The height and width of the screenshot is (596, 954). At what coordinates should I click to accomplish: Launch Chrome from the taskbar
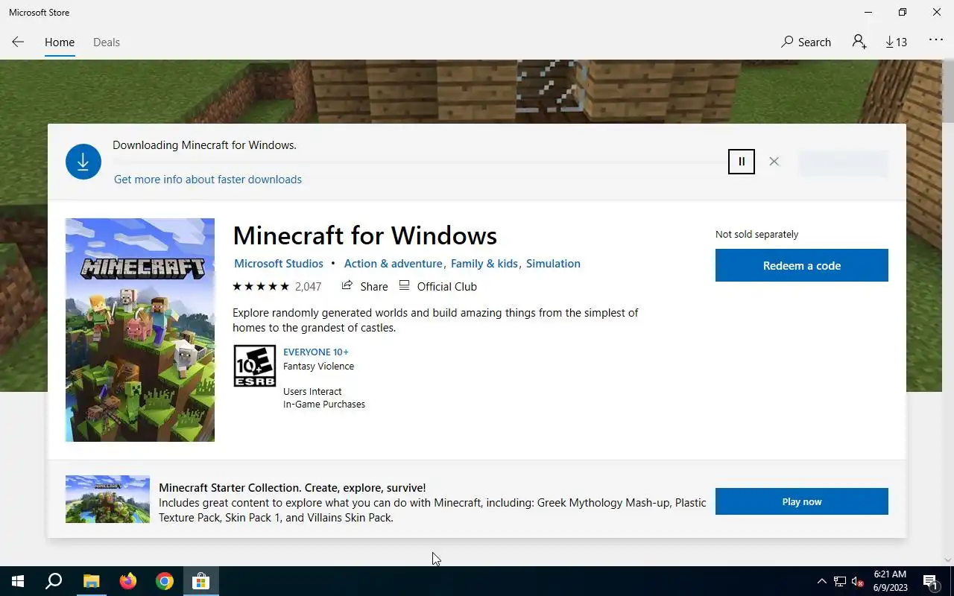tap(164, 581)
